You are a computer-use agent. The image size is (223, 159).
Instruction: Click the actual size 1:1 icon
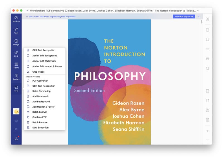coord(207,91)
